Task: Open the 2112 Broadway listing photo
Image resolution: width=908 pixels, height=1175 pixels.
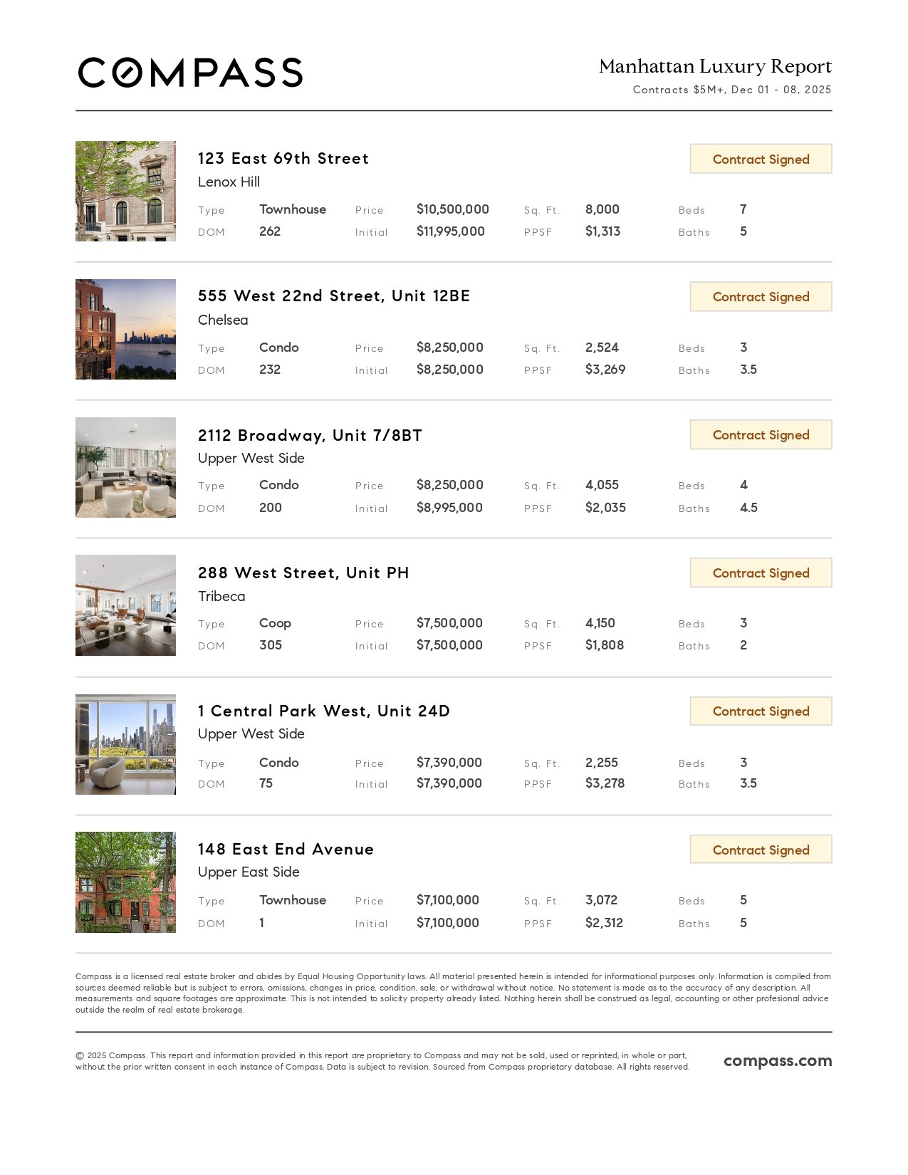Action: pos(125,467)
